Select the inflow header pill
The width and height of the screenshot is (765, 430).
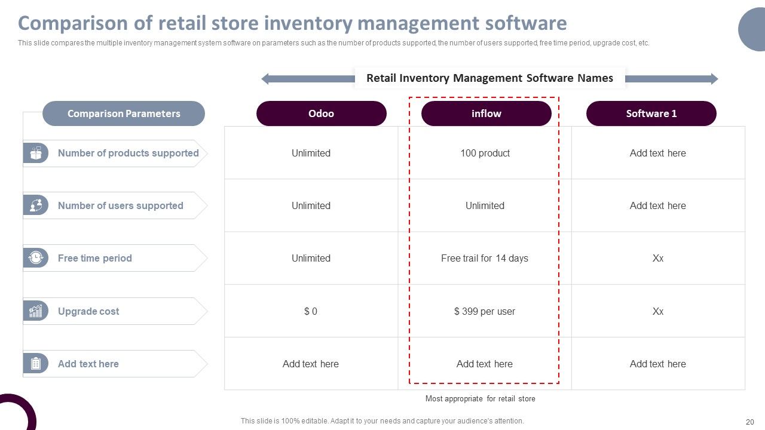[486, 113]
